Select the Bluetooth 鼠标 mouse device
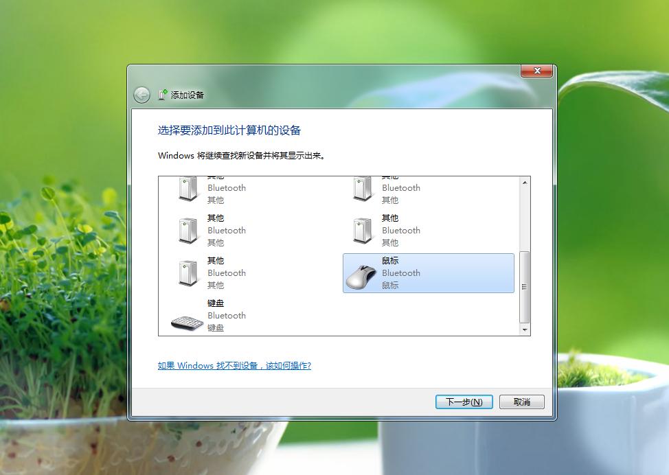Screen dimensions: 669x475 point(428,273)
